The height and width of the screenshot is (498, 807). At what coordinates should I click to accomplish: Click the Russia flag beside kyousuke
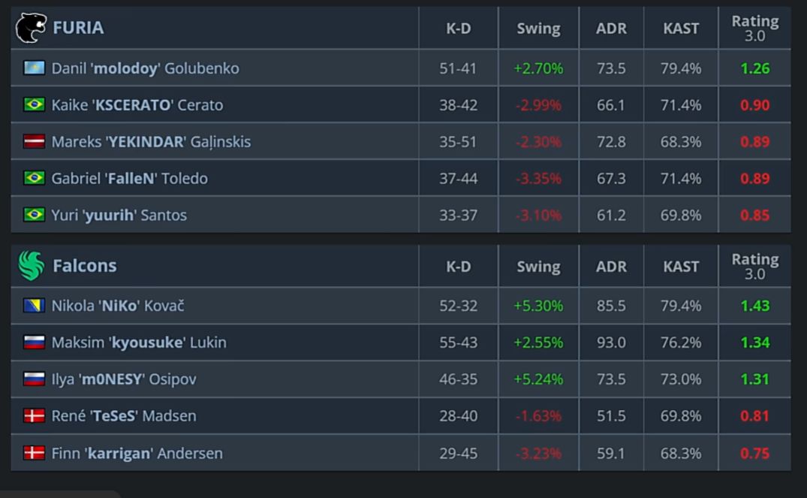(x=34, y=342)
